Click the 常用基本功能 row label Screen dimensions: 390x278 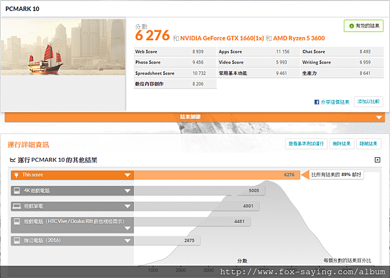pyautogui.click(x=233, y=73)
